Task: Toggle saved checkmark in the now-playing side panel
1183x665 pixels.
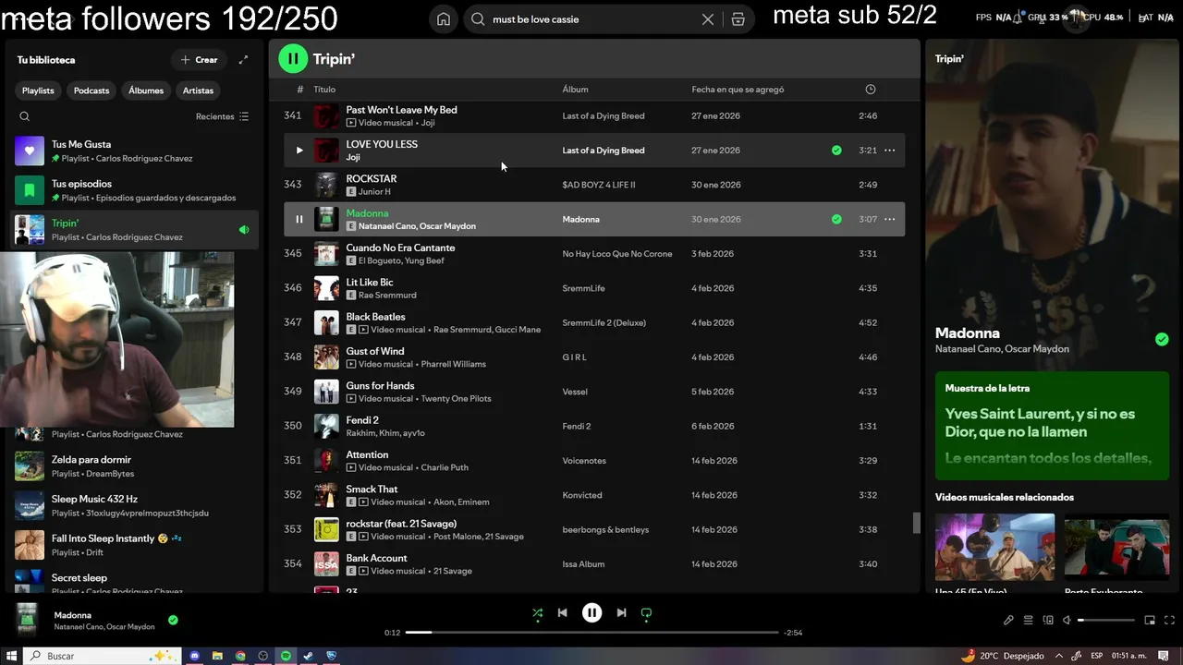Action: point(1162,339)
